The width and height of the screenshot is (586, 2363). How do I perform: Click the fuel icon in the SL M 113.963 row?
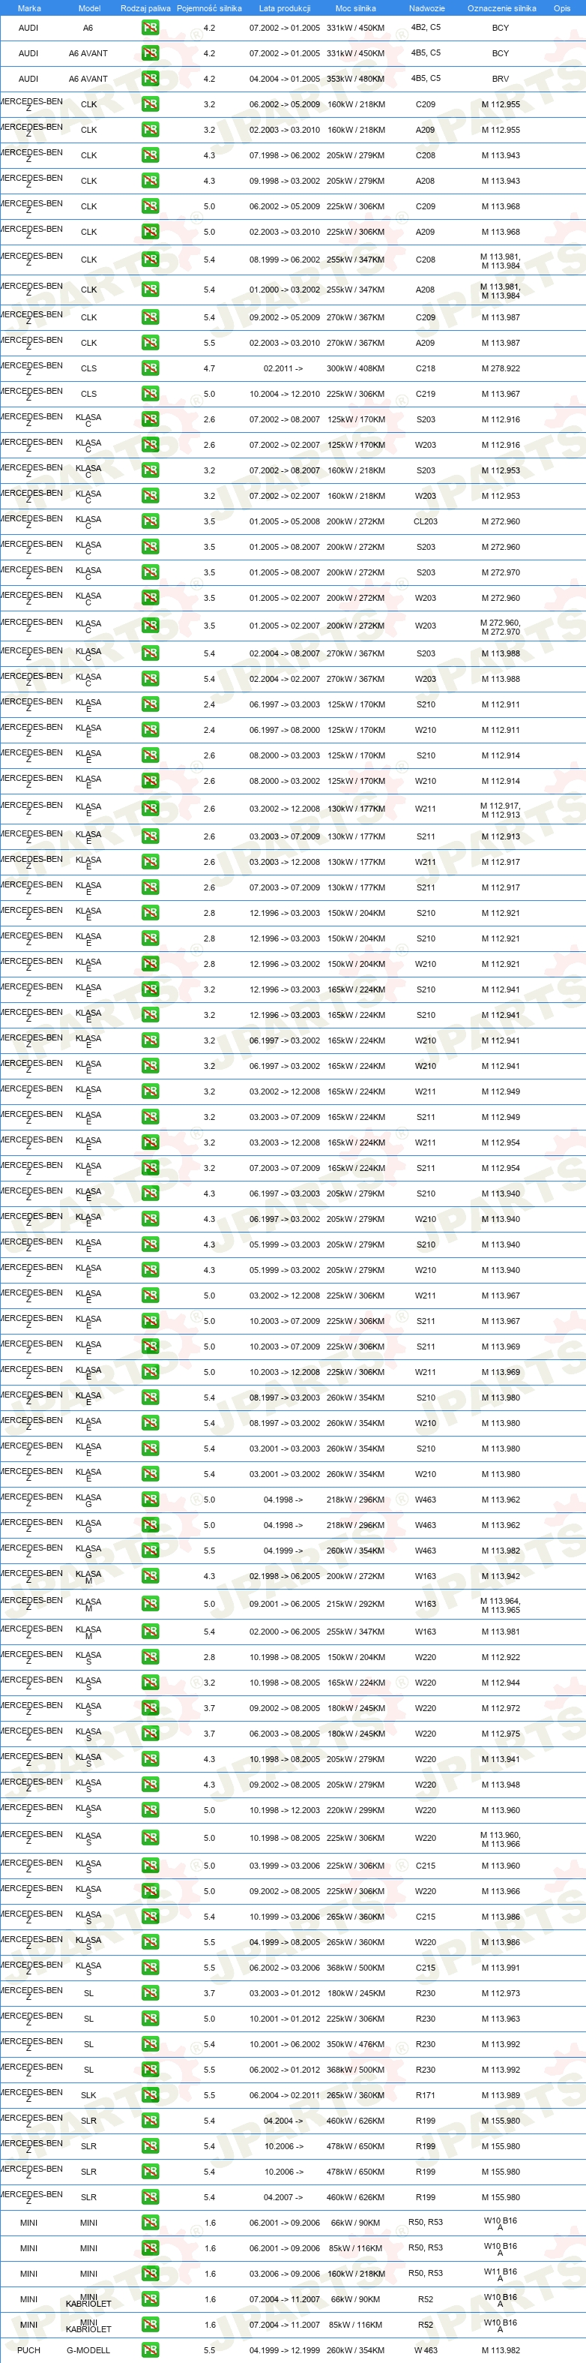coord(150,2019)
